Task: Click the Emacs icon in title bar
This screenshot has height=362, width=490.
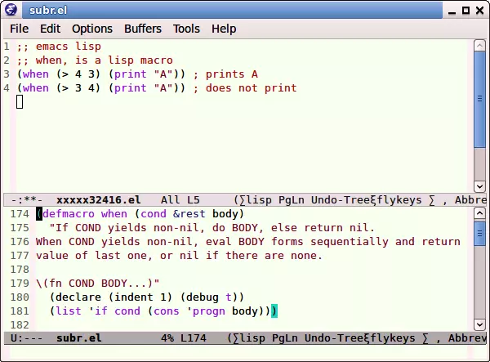Action: pyautogui.click(x=11, y=10)
